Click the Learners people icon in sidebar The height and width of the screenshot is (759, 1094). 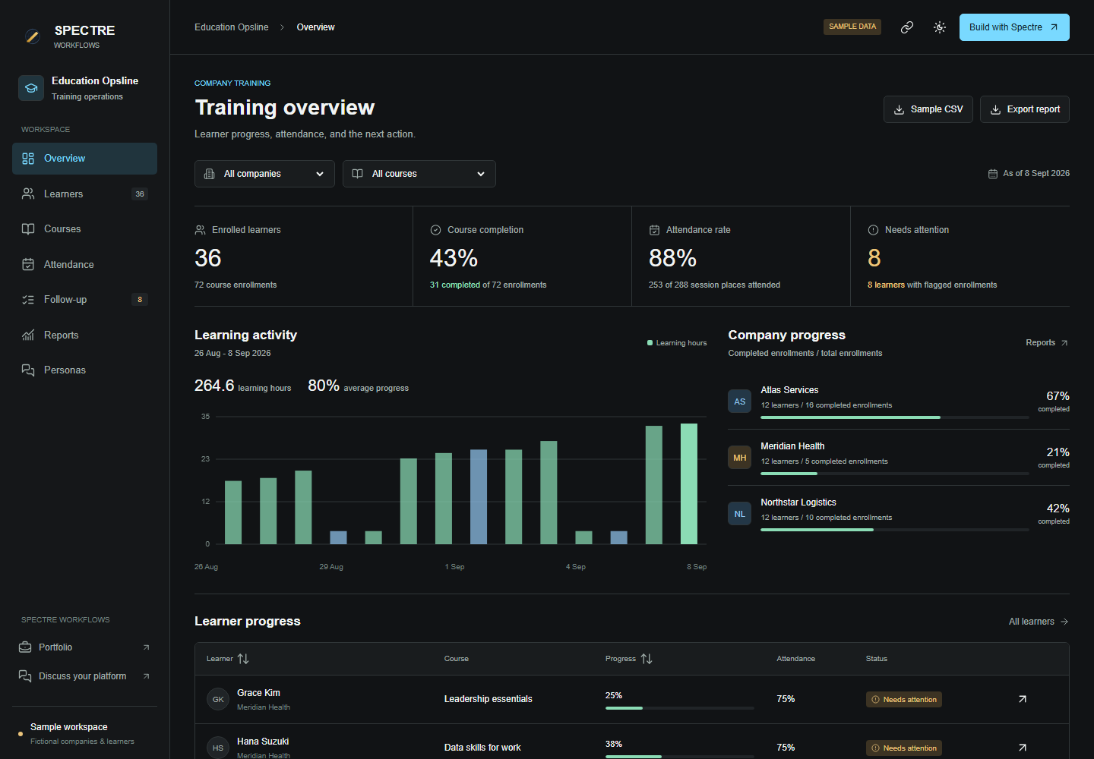(28, 194)
